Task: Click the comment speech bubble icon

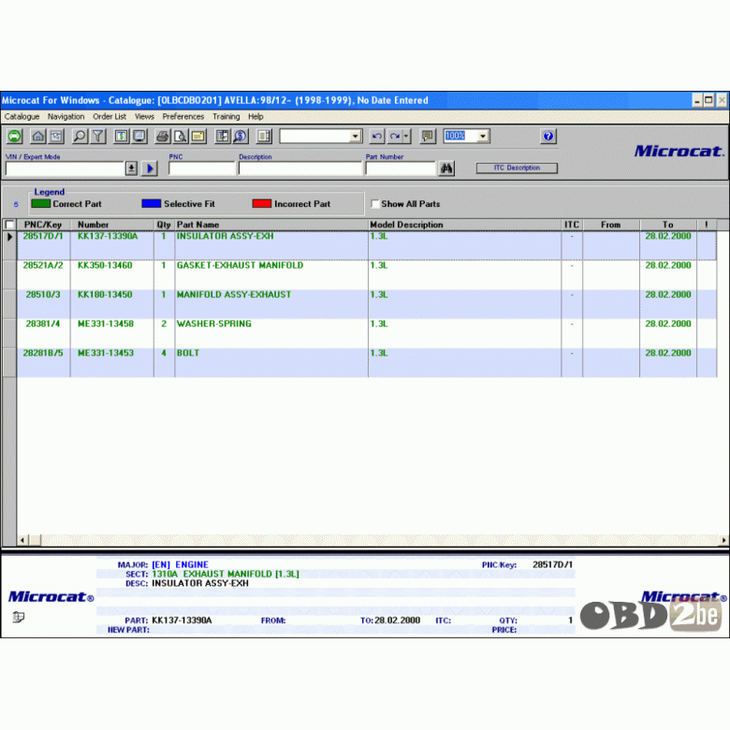Action: click(428, 137)
